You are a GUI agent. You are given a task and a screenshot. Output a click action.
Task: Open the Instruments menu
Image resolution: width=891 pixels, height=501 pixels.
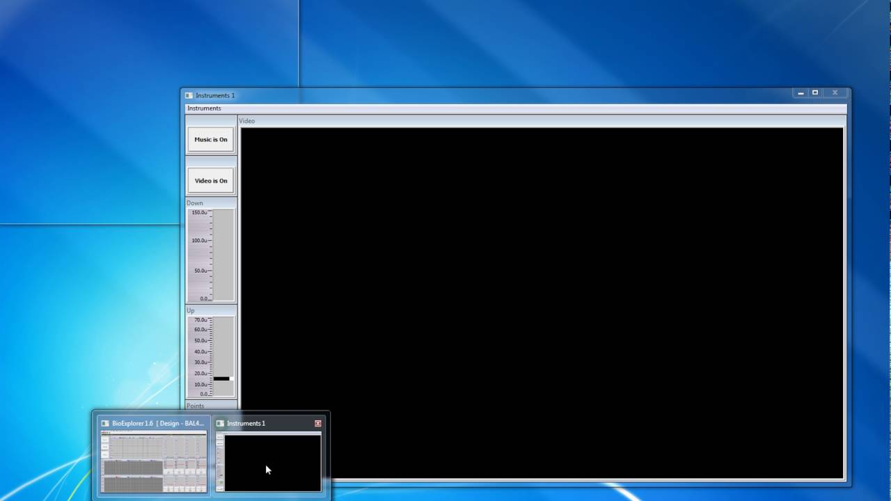tap(204, 109)
